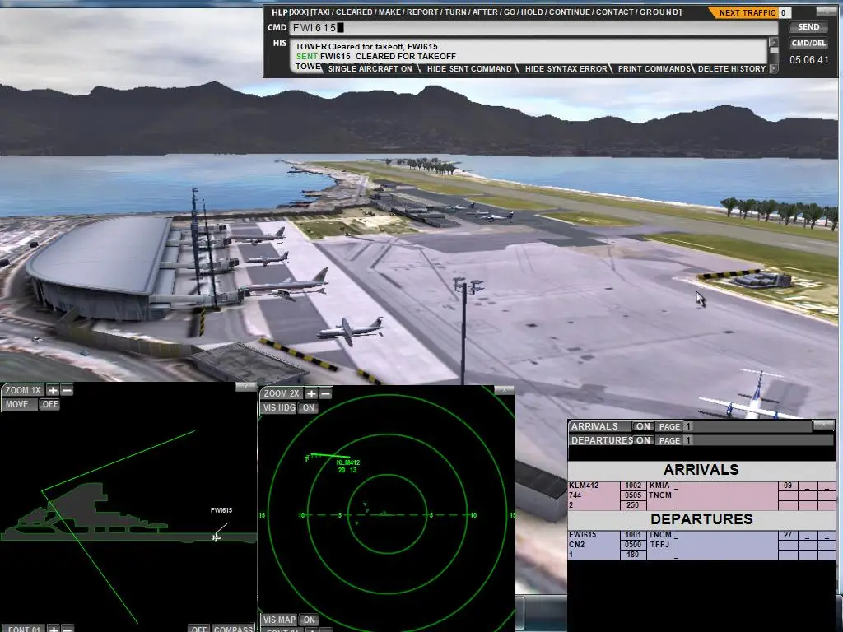Clear command with the CMD/DEL button
Screen dimensions: 843x632
coord(808,43)
